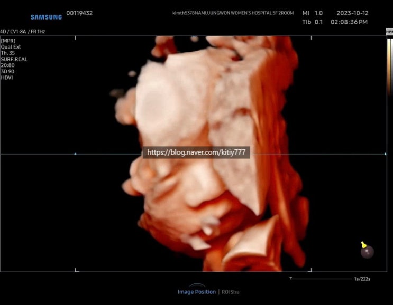393x305 pixels.
Task: Click the TIb 0.1 readout
Action: (x=312, y=22)
